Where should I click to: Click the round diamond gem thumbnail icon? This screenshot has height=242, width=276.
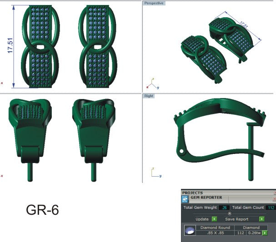coord(189,230)
